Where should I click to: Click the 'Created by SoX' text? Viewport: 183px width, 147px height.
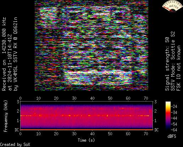15,145
